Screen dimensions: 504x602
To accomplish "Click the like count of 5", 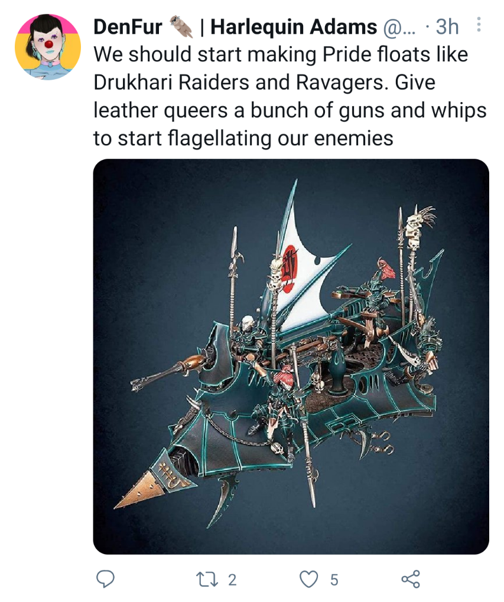I will pos(334,580).
